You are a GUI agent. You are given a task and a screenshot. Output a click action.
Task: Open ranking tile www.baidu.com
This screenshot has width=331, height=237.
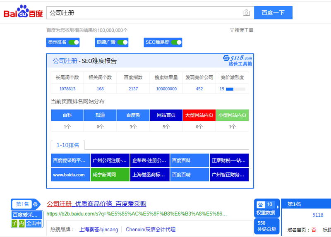(x=70, y=175)
